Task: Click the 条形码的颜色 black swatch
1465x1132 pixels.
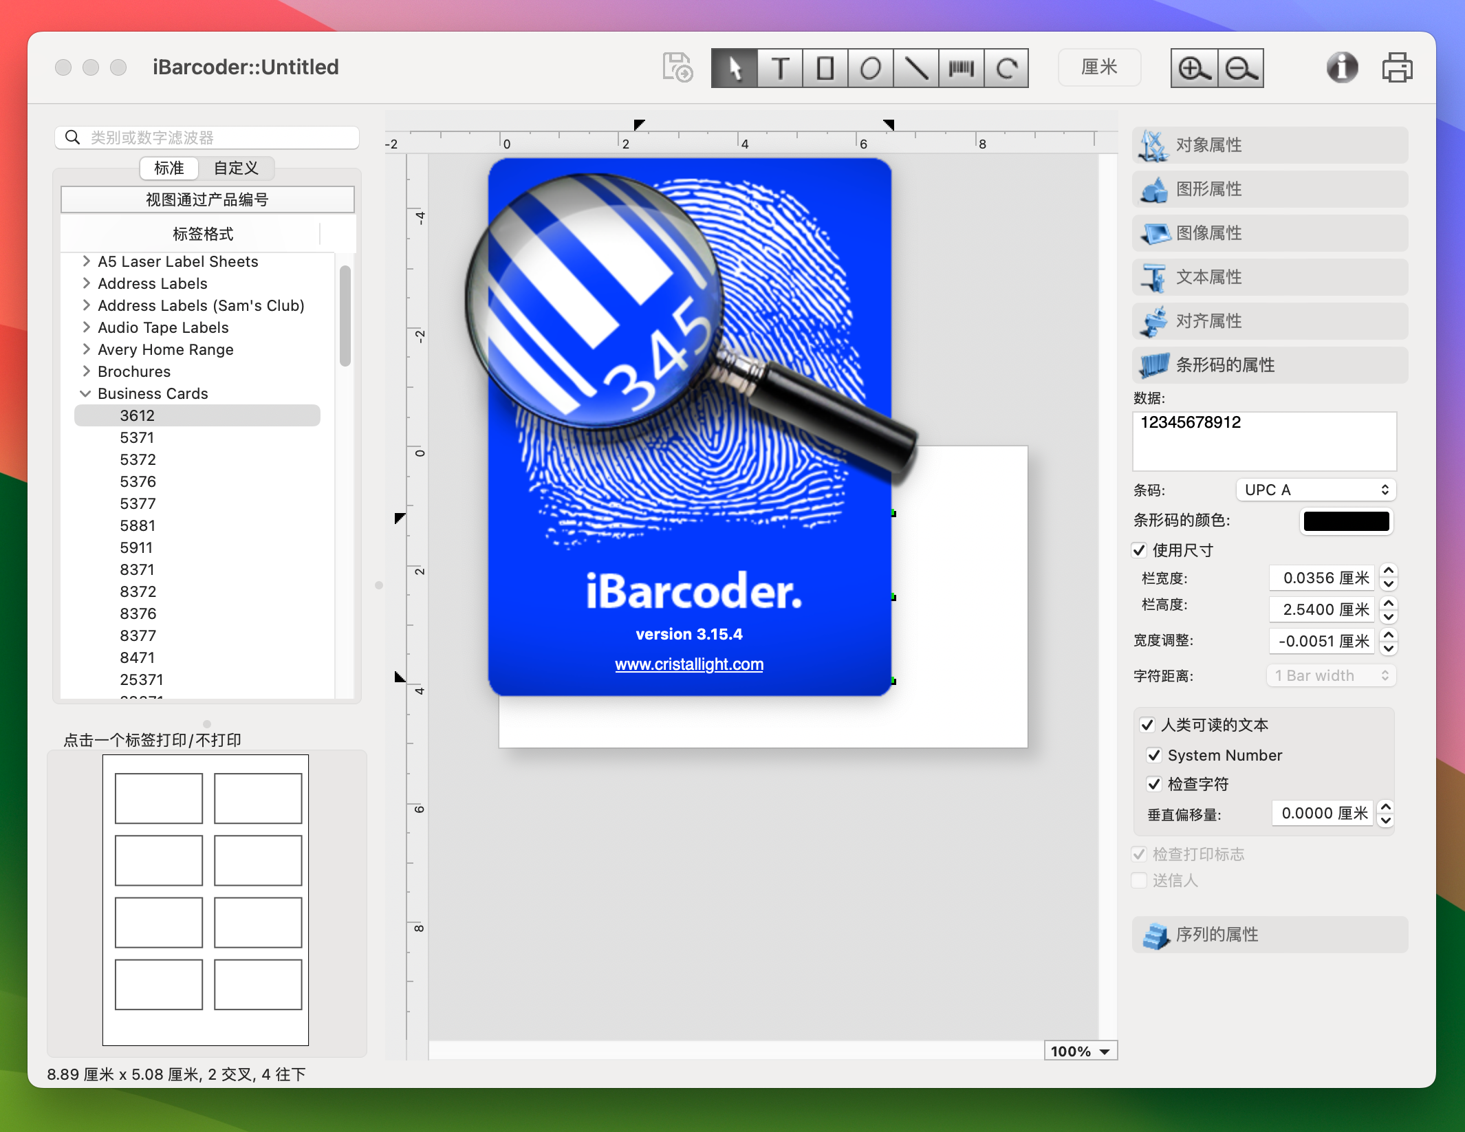Action: point(1345,521)
